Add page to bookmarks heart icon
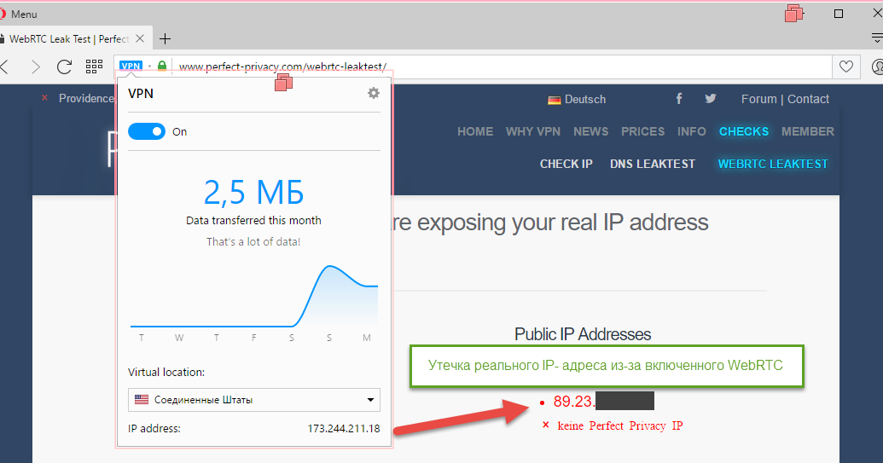Screen dimensions: 883x463 (845, 67)
